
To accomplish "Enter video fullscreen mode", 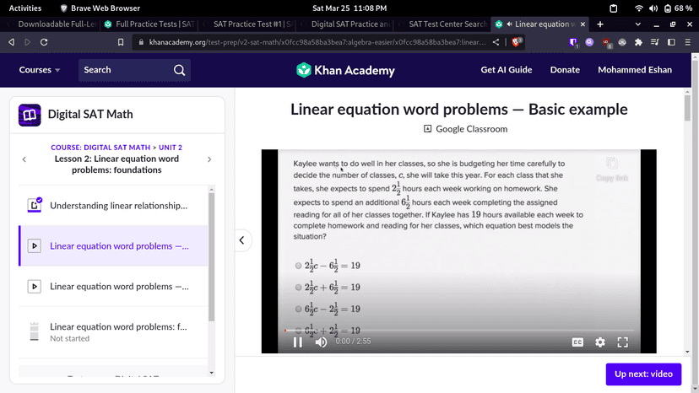I will [x=623, y=342].
